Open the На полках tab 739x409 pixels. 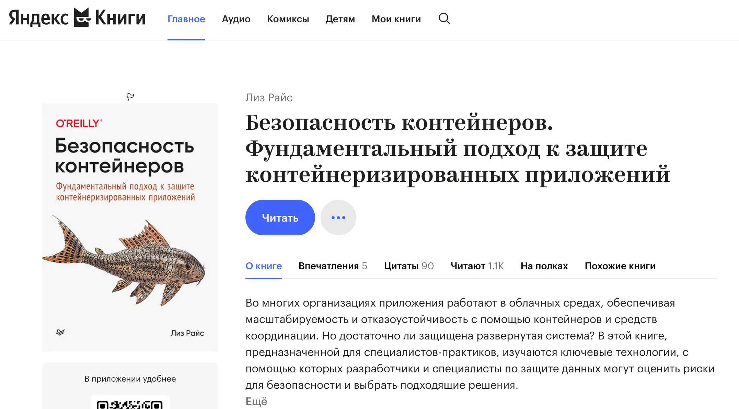coord(544,266)
